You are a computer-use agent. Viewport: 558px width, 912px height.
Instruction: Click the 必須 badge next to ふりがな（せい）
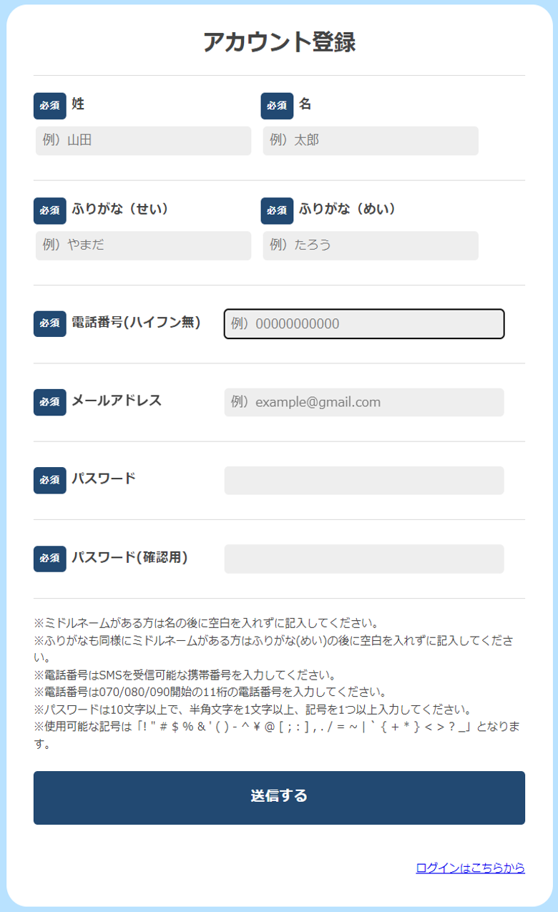(x=50, y=210)
